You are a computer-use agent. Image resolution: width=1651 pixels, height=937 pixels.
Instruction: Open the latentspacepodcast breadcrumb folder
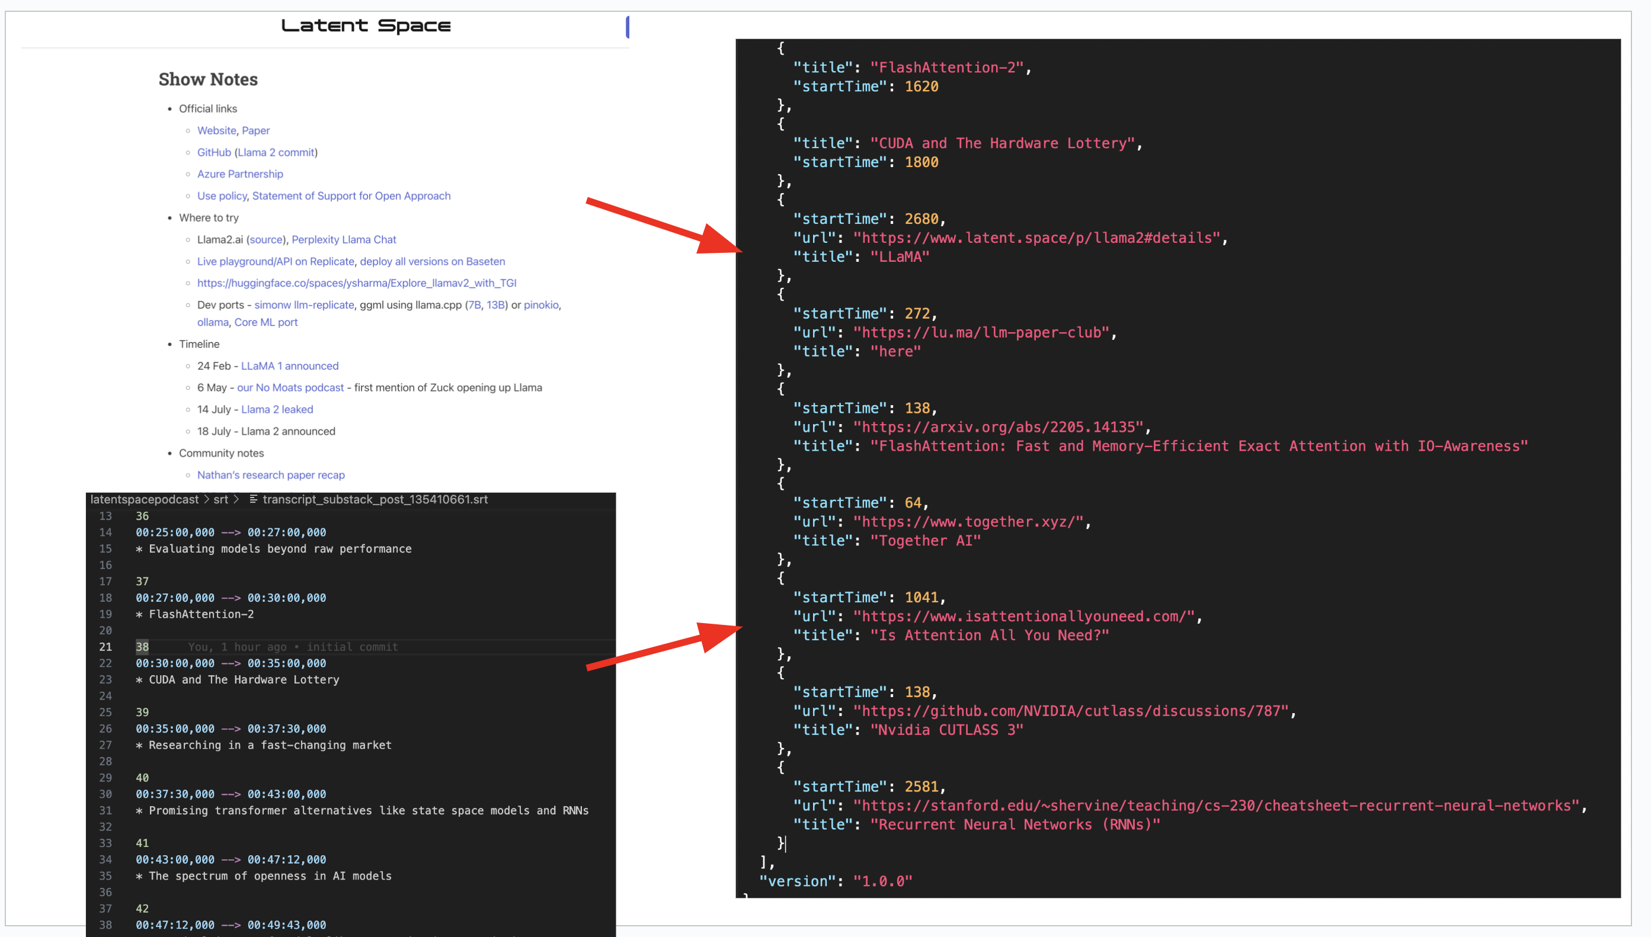click(144, 499)
